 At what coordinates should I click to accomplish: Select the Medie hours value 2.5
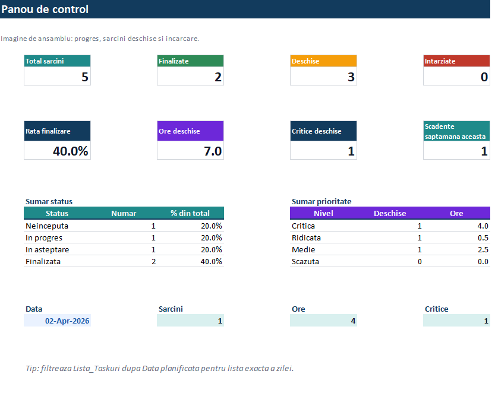(456, 249)
